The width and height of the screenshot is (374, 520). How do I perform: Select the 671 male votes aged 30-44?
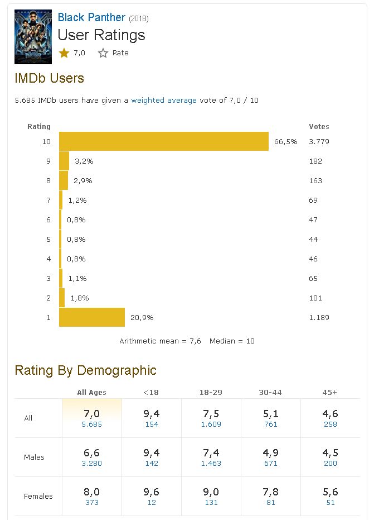click(x=270, y=463)
